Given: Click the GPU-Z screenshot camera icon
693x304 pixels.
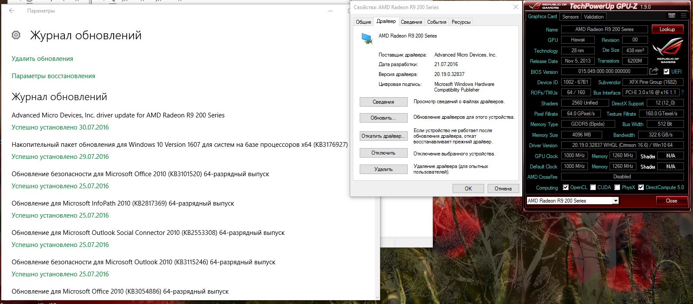Looking at the screenshot, I should click(x=671, y=16).
